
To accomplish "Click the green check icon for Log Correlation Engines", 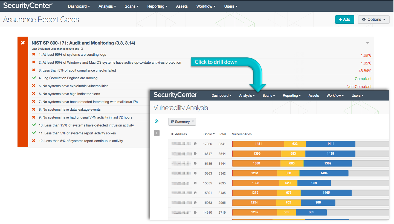I will point(34,78).
